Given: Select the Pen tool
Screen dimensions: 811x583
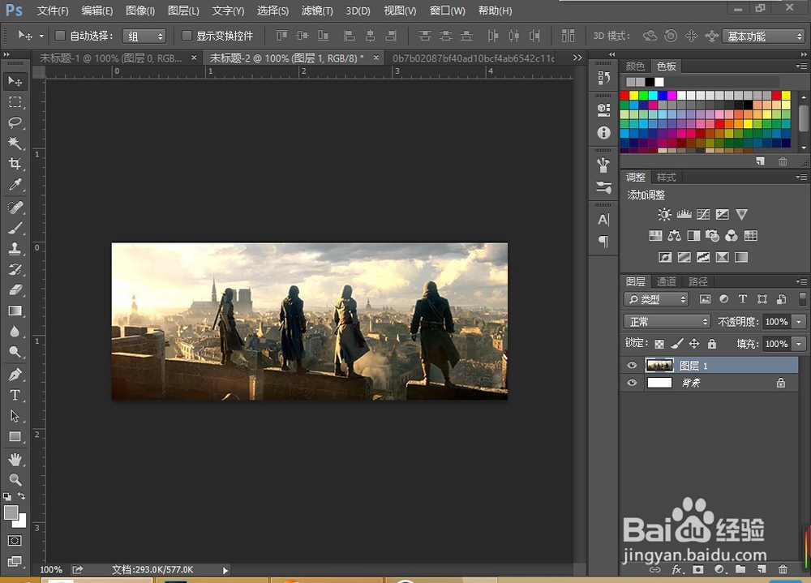Looking at the screenshot, I should click(15, 375).
